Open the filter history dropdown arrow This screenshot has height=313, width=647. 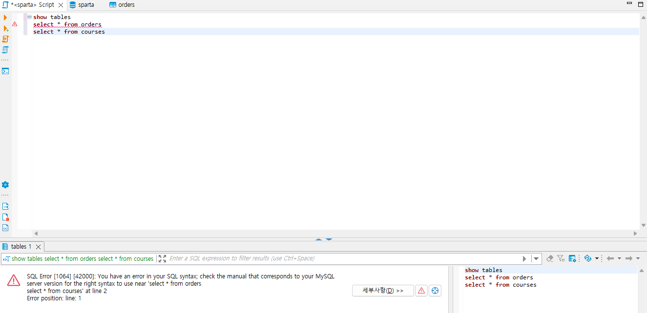(536, 259)
